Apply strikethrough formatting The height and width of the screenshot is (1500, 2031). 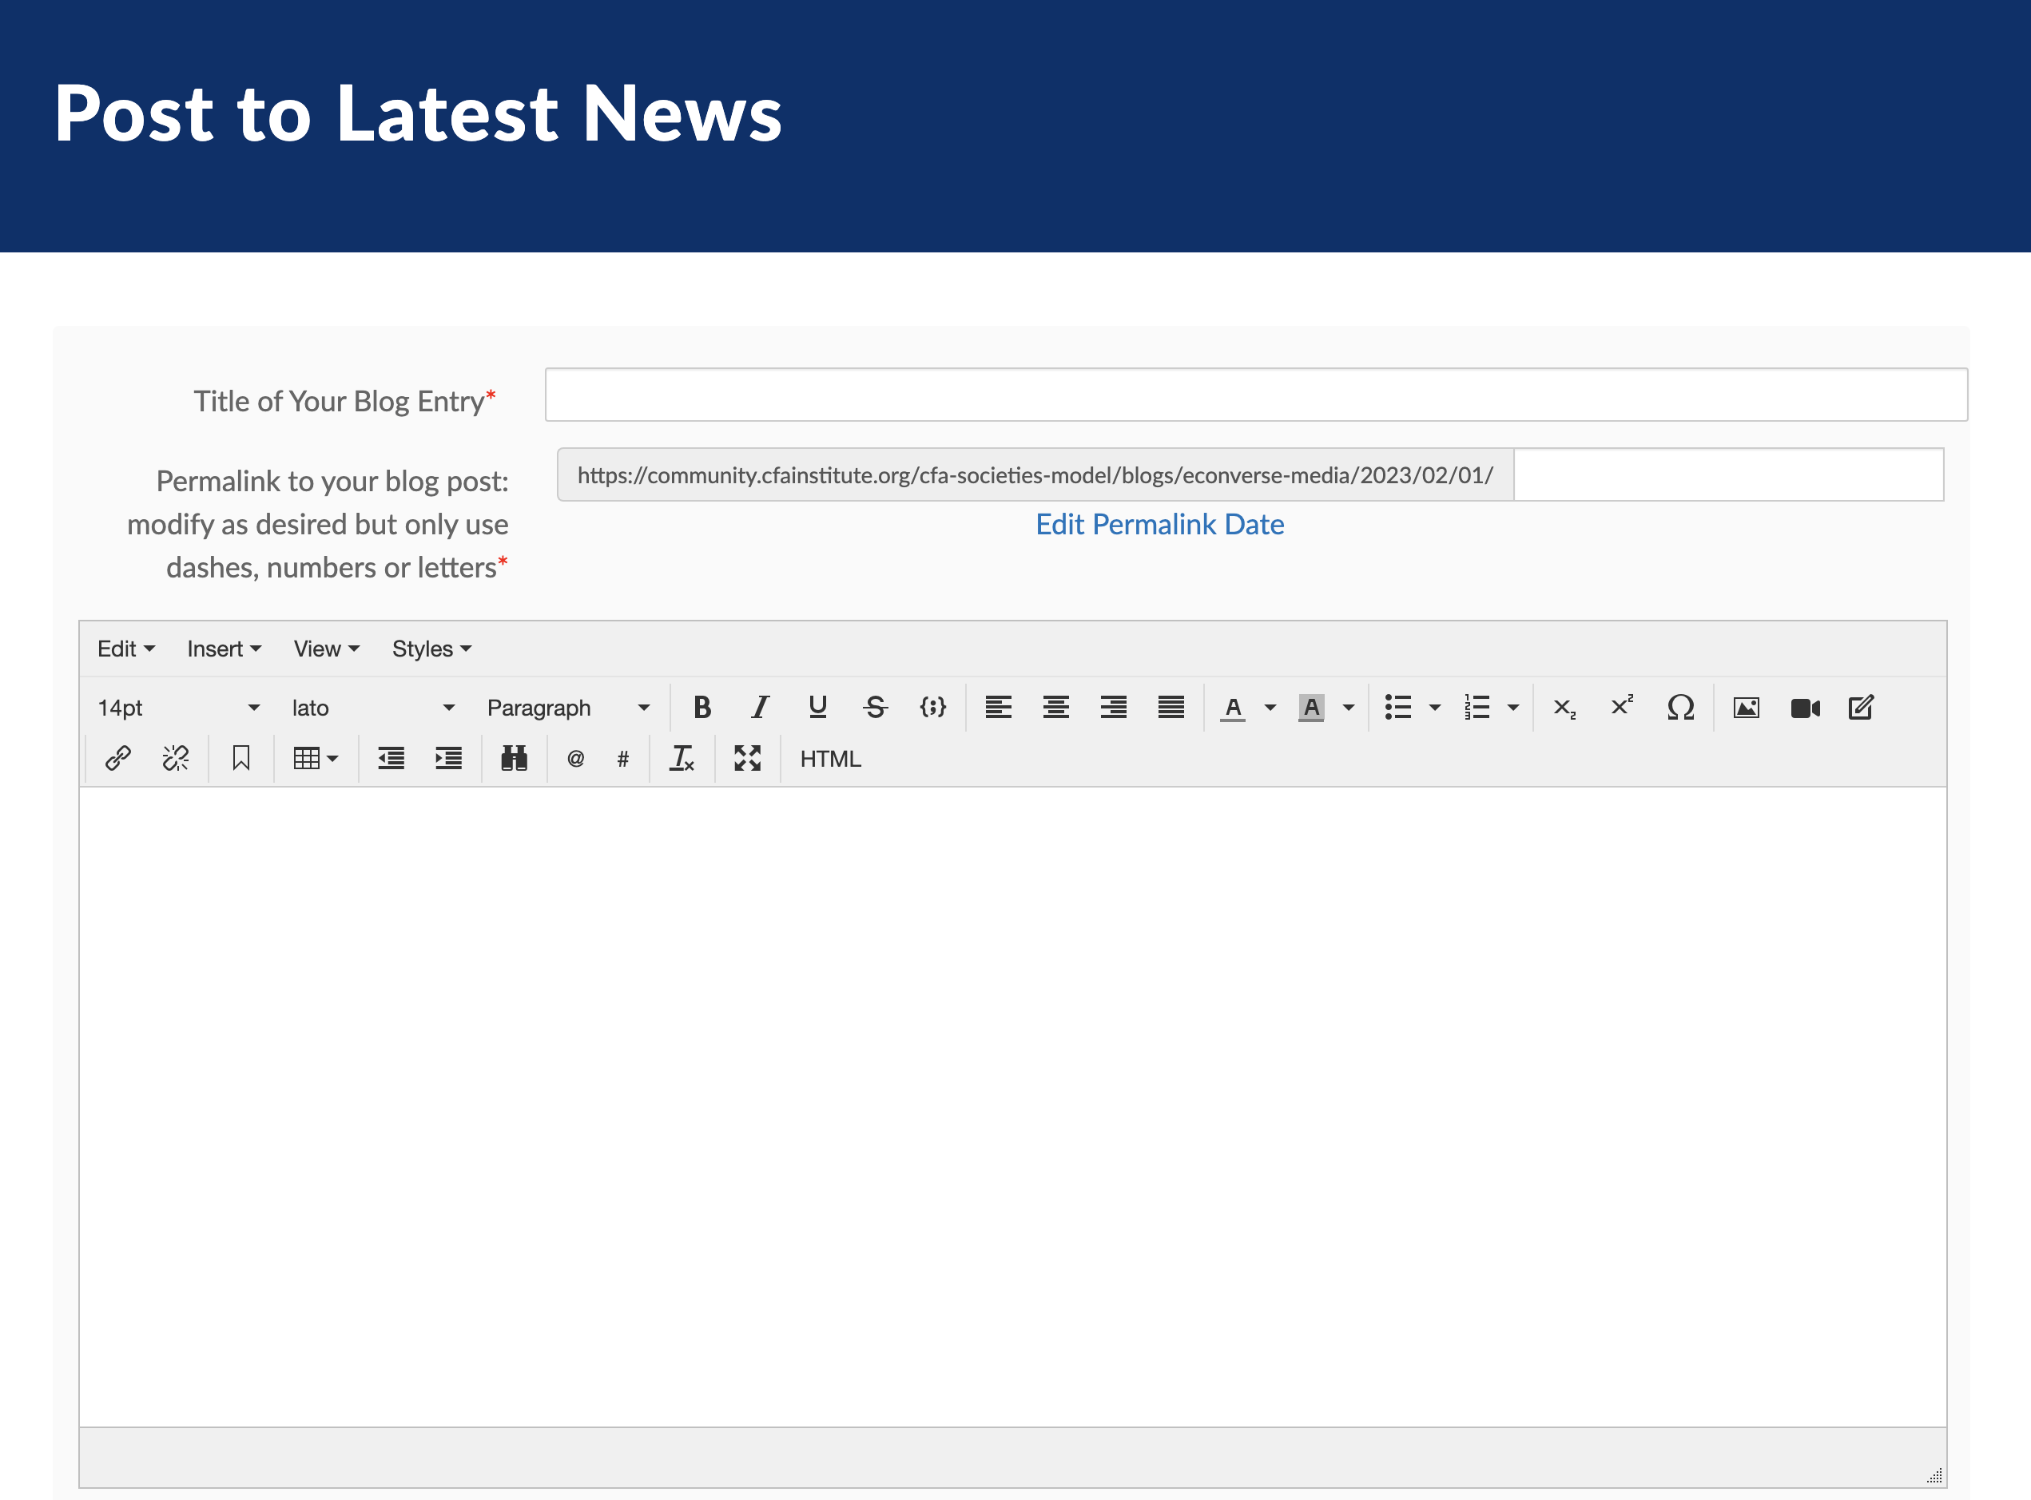[875, 708]
